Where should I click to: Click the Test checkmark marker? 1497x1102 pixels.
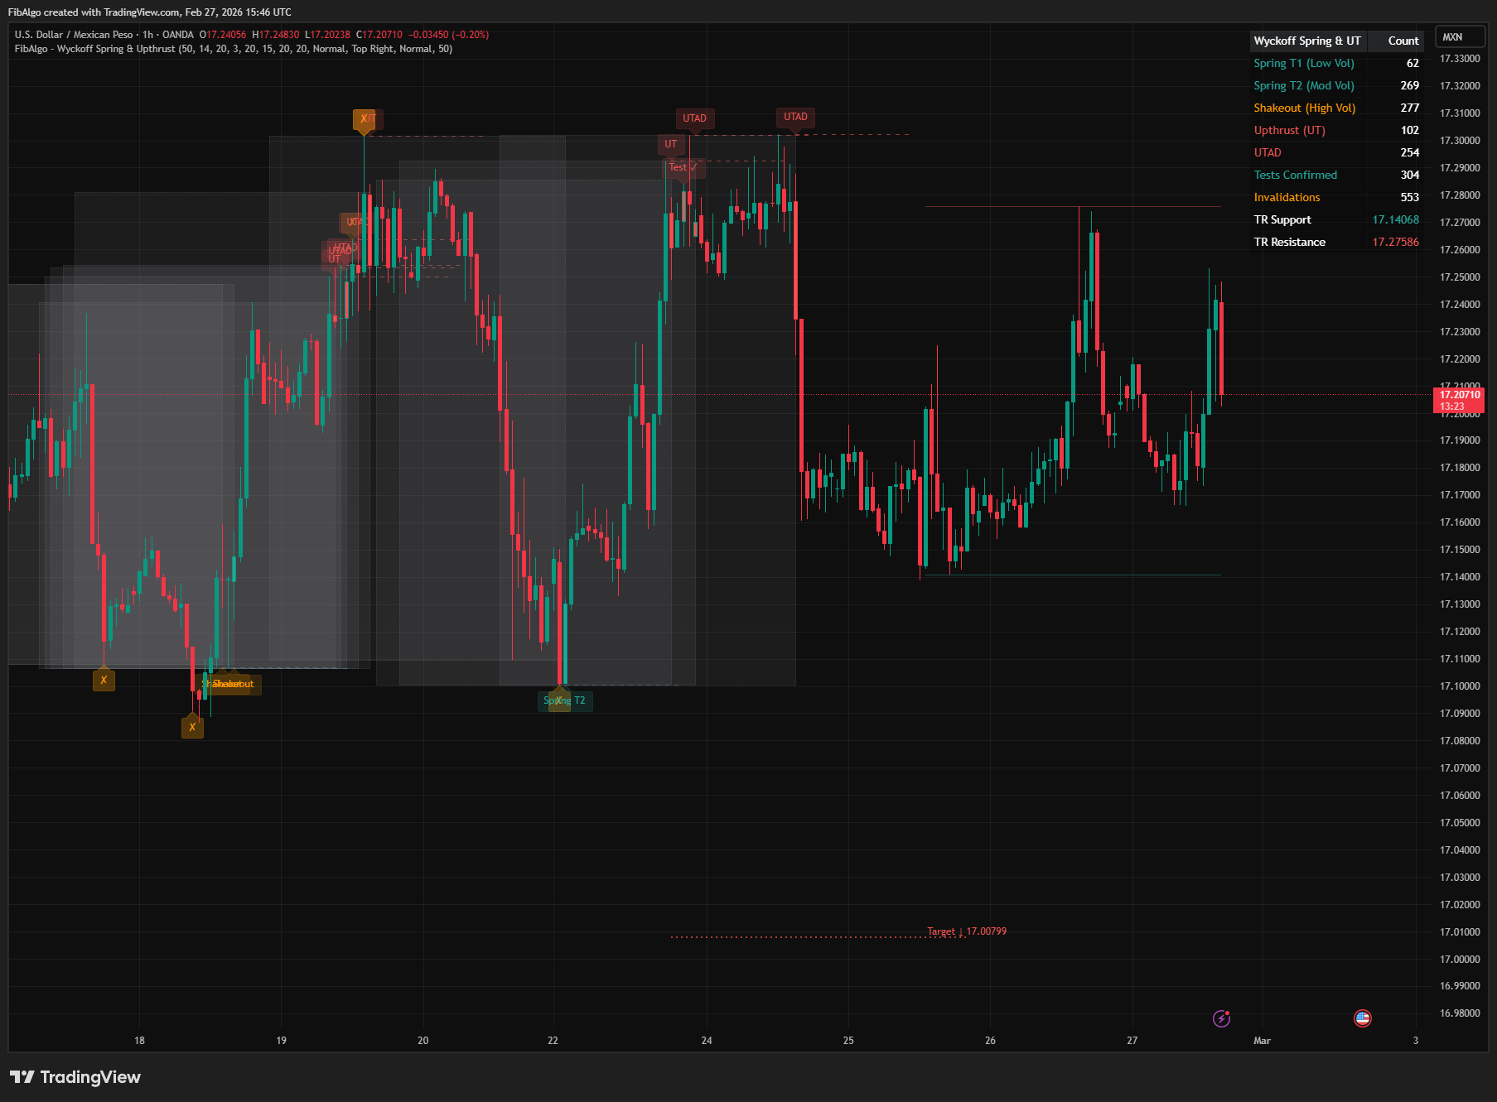[x=683, y=167]
